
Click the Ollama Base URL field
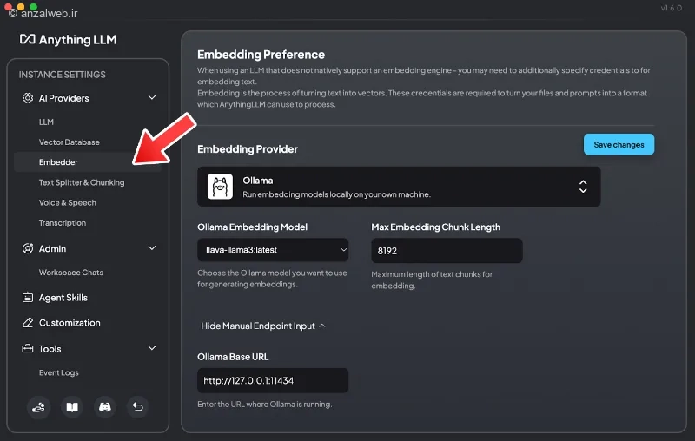pos(273,380)
